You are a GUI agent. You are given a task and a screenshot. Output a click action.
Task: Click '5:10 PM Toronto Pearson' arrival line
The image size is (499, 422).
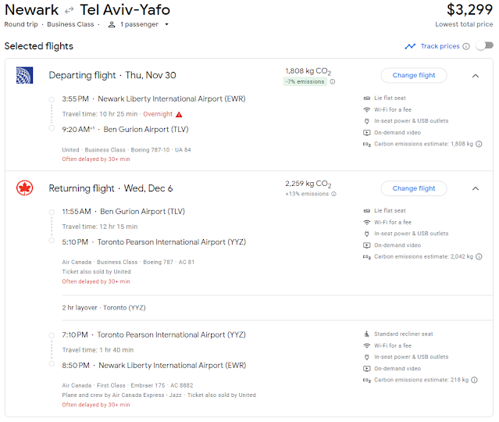click(154, 242)
